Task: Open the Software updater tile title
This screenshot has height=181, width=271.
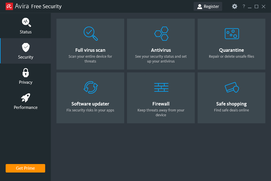Action: coord(90,104)
